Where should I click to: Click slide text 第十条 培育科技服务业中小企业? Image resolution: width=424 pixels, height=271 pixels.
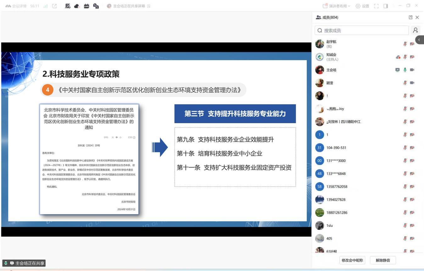click(x=220, y=153)
